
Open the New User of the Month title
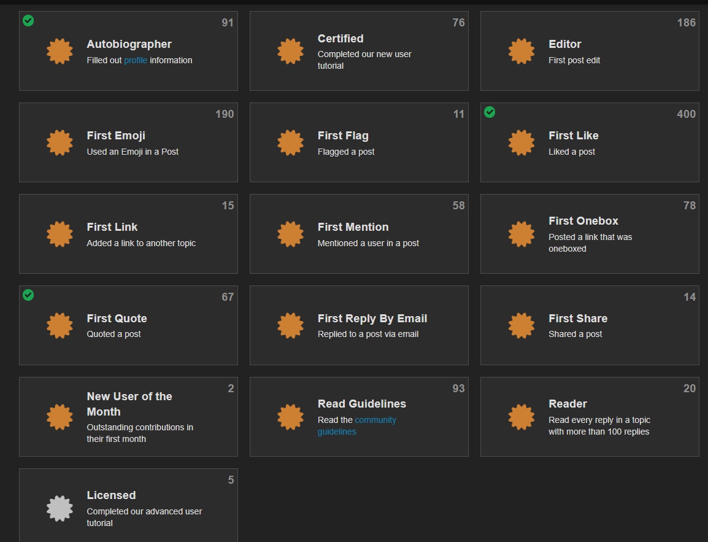129,405
